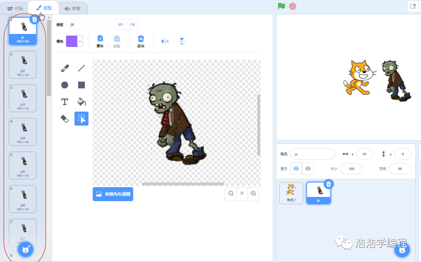Image resolution: width=421 pixels, height=262 pixels.
Task: Select the Brush tool
Action: tap(65, 68)
